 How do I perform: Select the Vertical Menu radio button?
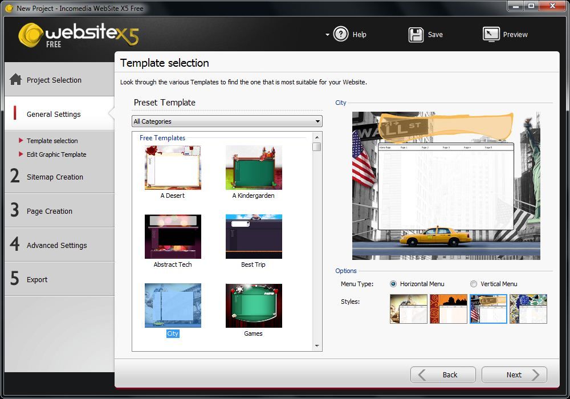474,284
